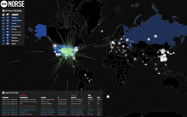Screen dimensions: 187x117
Task: Click the NORSE wordmark text
Action: click(x=16, y=4)
